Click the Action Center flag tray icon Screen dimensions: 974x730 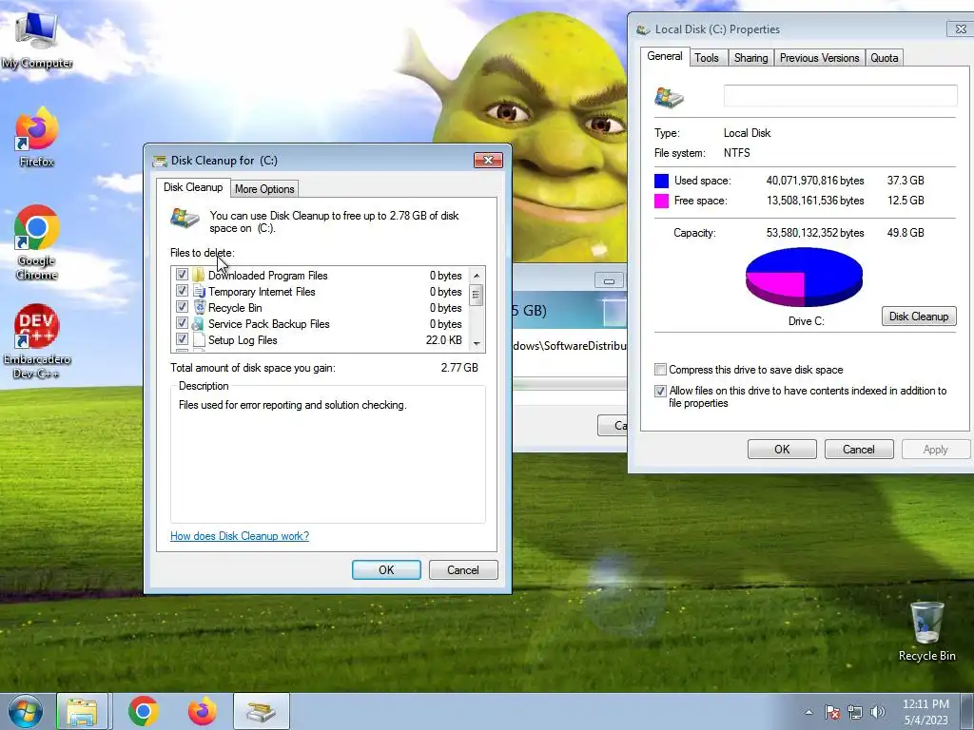tap(832, 712)
